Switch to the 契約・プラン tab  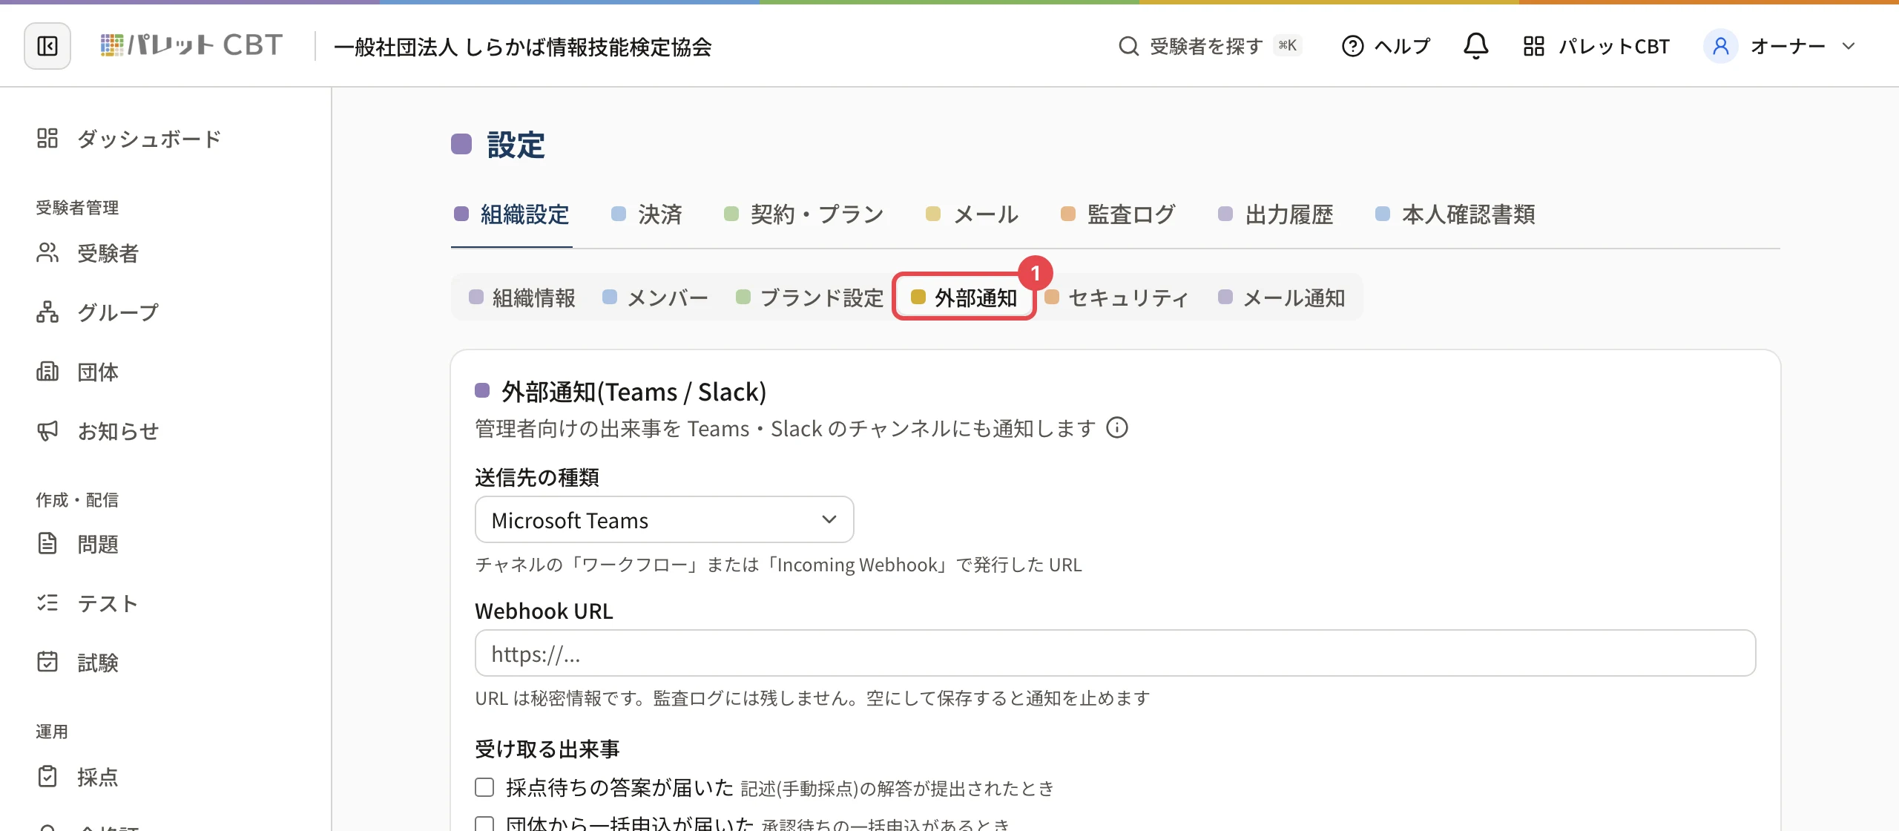pyautogui.click(x=804, y=214)
